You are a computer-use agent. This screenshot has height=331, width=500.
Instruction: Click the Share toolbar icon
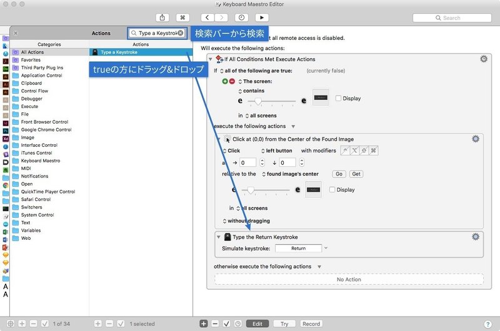(x=162, y=17)
